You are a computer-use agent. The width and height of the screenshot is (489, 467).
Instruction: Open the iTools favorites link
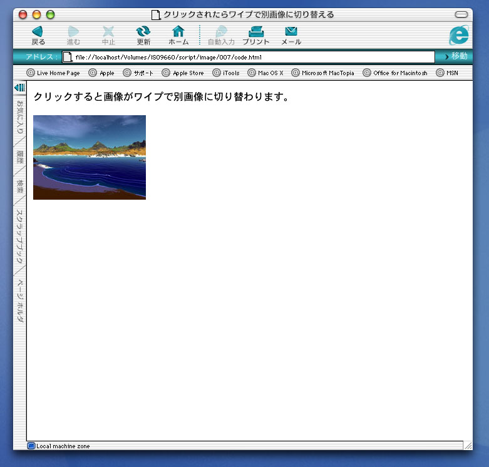coord(226,73)
